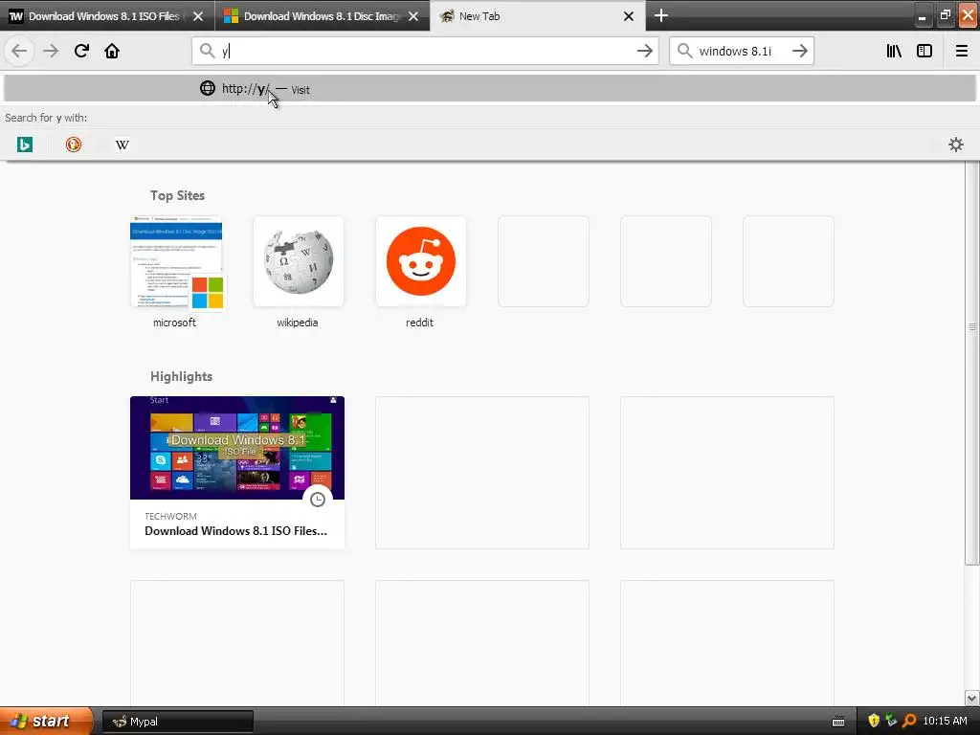
Task: Click the go arrow in the address bar
Action: (644, 52)
